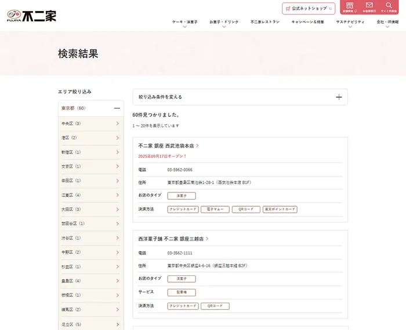Click the plus icon beside 絞り込み条件を変える

[x=339, y=97]
